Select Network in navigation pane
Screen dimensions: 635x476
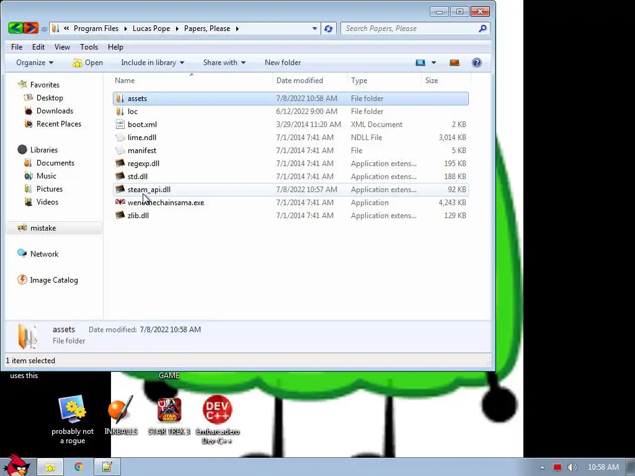coord(44,253)
